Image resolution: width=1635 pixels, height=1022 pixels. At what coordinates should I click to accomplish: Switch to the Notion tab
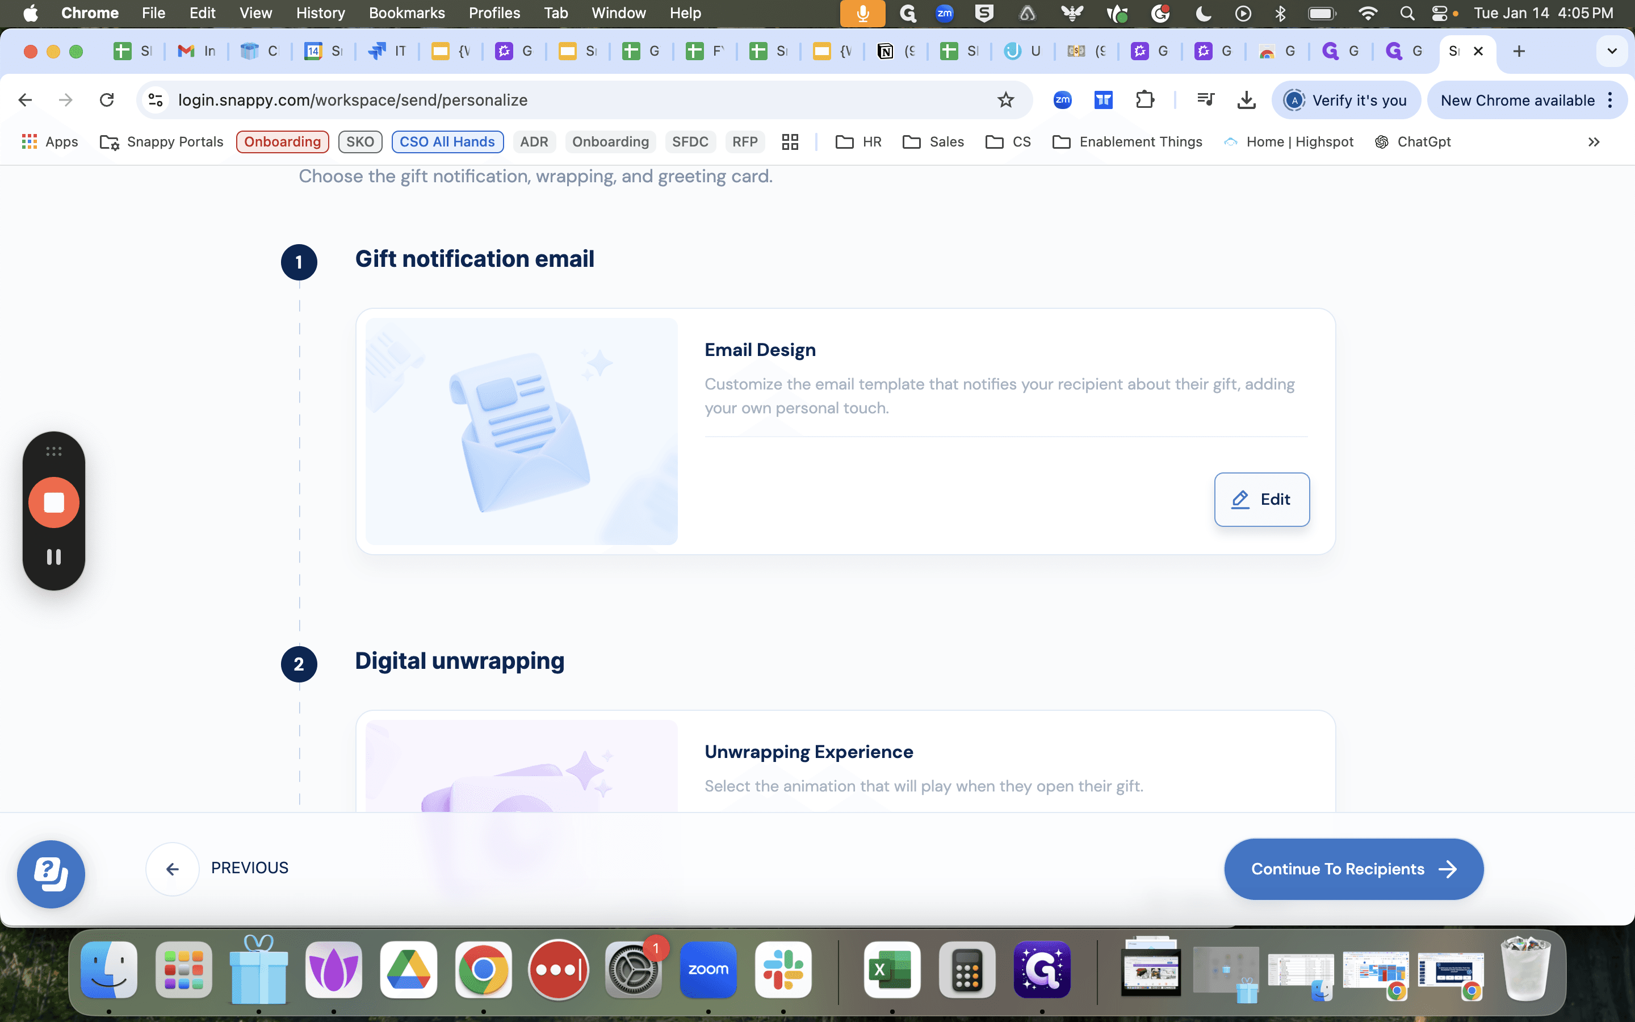point(896,51)
